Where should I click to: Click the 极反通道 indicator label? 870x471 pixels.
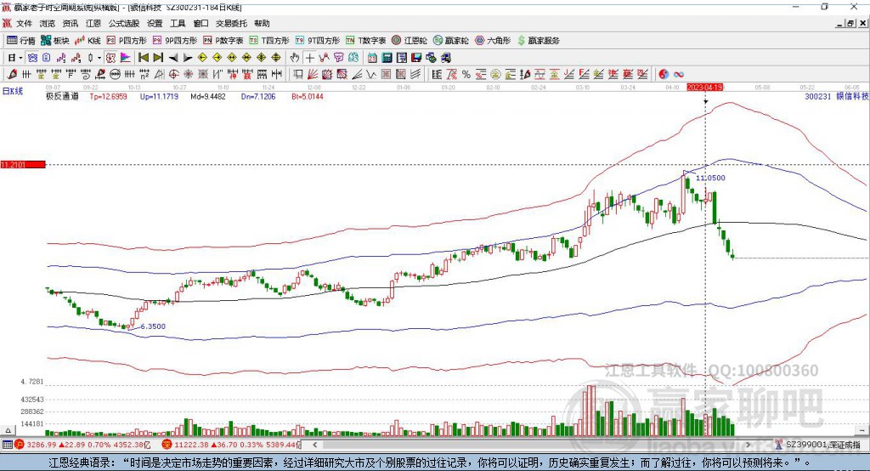tap(63, 96)
